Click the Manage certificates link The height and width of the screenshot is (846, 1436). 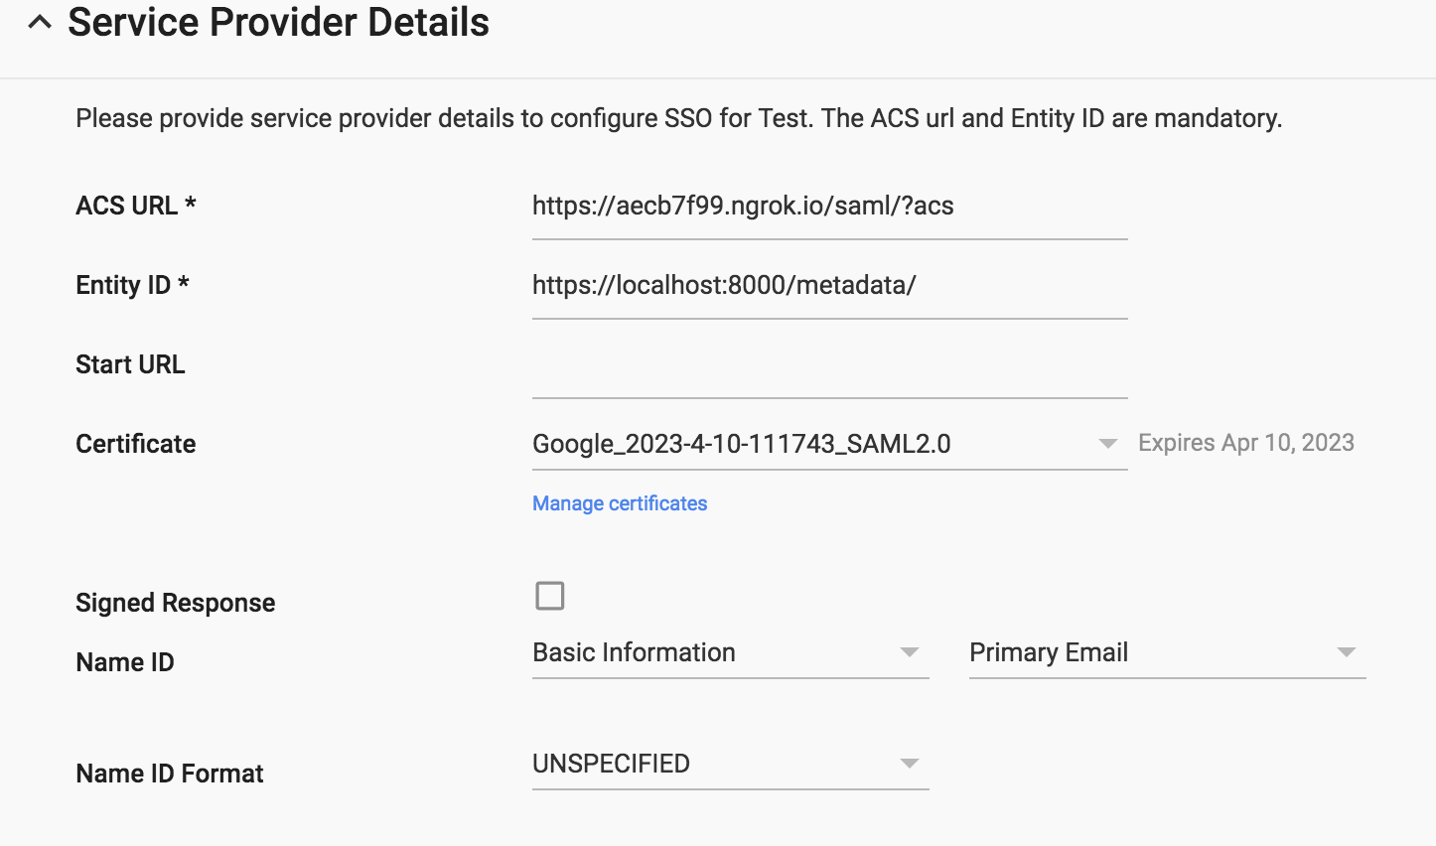click(619, 503)
